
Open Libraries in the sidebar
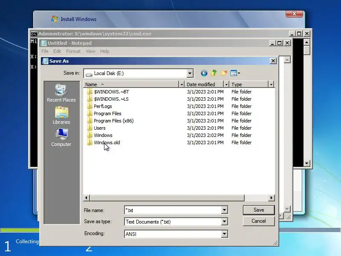click(x=61, y=116)
